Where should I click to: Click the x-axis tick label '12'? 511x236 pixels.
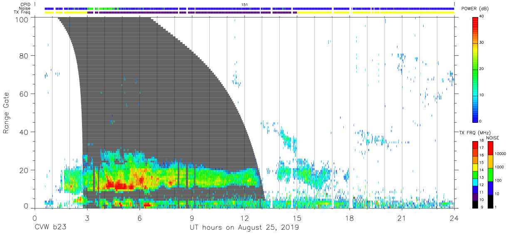click(244, 218)
